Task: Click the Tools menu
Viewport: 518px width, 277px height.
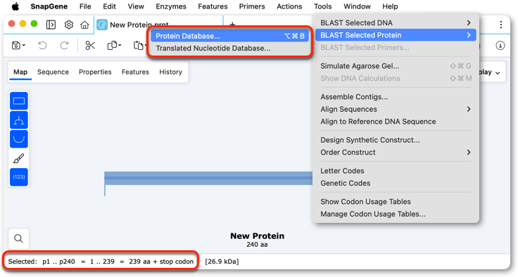Action: (x=323, y=6)
